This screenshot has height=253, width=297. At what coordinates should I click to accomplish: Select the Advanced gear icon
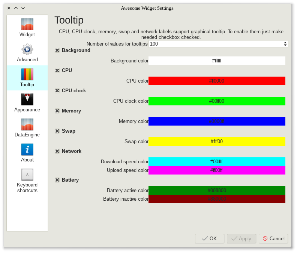click(27, 49)
